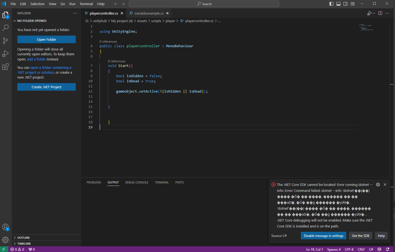Open the Extensions view icon
Viewport: 395px width, 252px height.
(x=6, y=67)
